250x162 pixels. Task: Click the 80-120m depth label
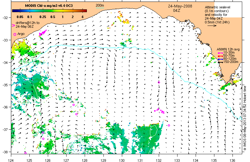point(230,59)
